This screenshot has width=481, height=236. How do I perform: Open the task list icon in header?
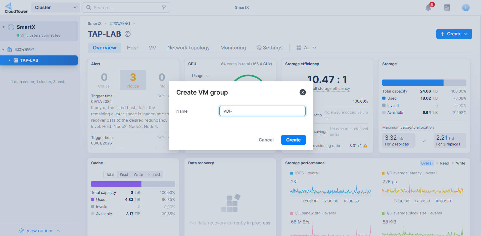pos(447,8)
